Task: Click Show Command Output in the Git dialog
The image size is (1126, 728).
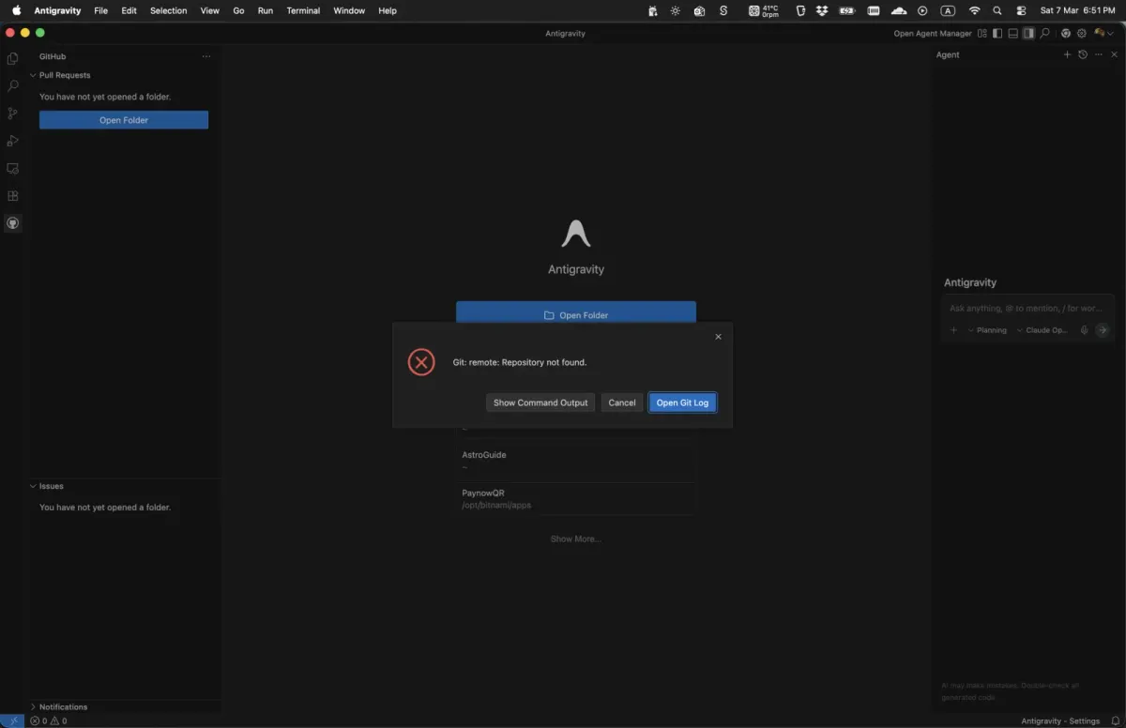Action: (x=540, y=402)
